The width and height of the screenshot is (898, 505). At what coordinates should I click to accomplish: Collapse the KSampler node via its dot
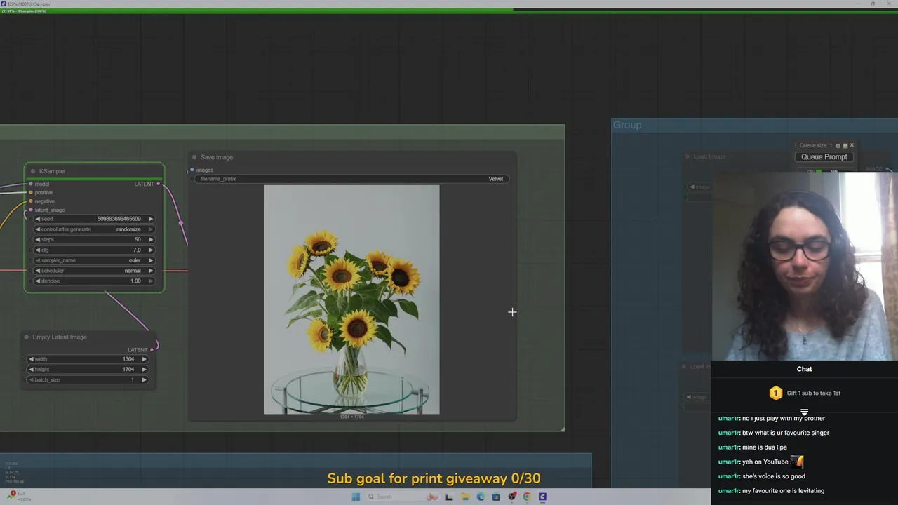[x=33, y=171]
